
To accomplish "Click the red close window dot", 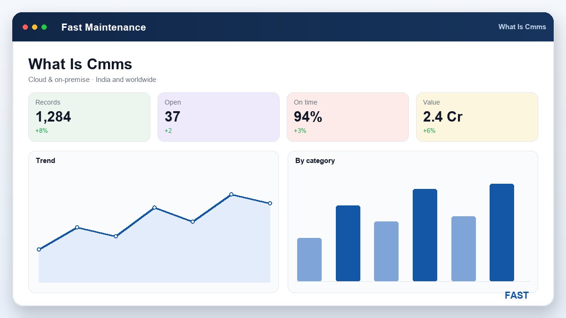I will pyautogui.click(x=25, y=27).
